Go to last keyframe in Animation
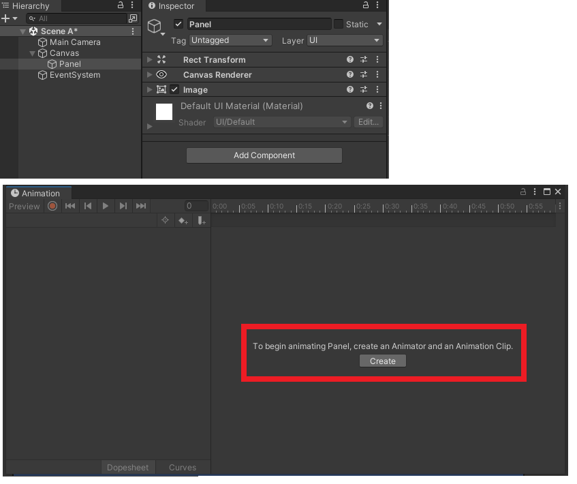Screen dimensions: 577x484 (141, 206)
